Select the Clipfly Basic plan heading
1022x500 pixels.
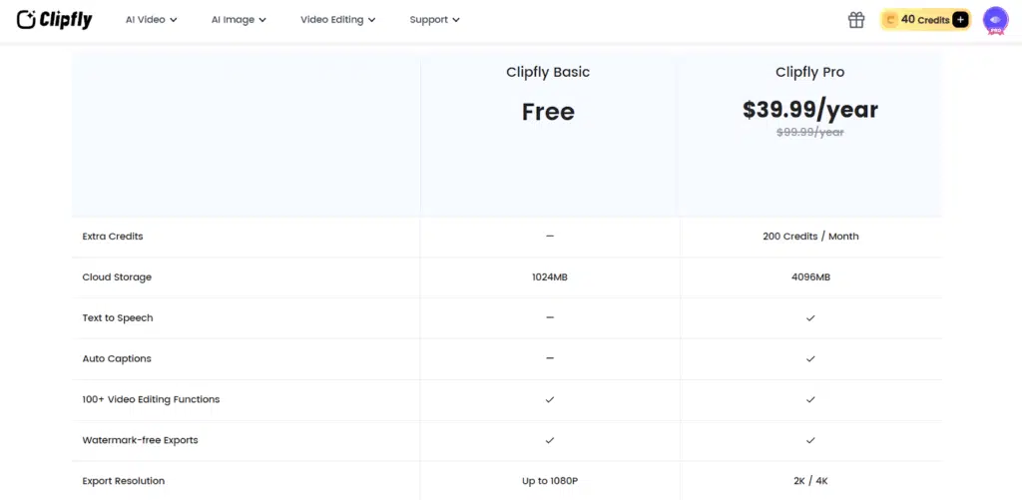click(x=548, y=73)
